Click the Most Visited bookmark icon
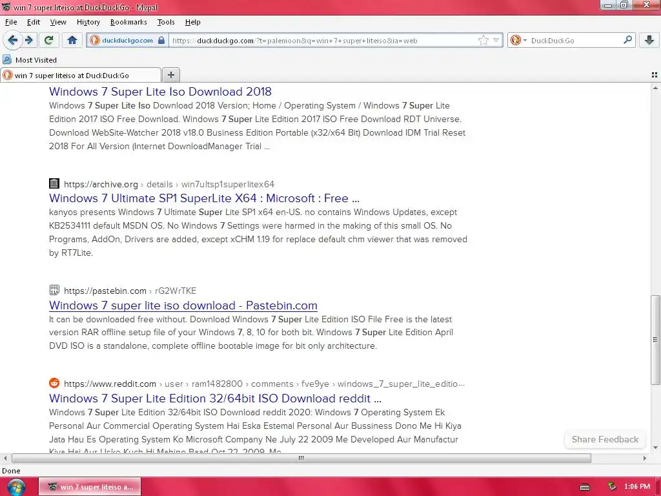 tap(7, 59)
